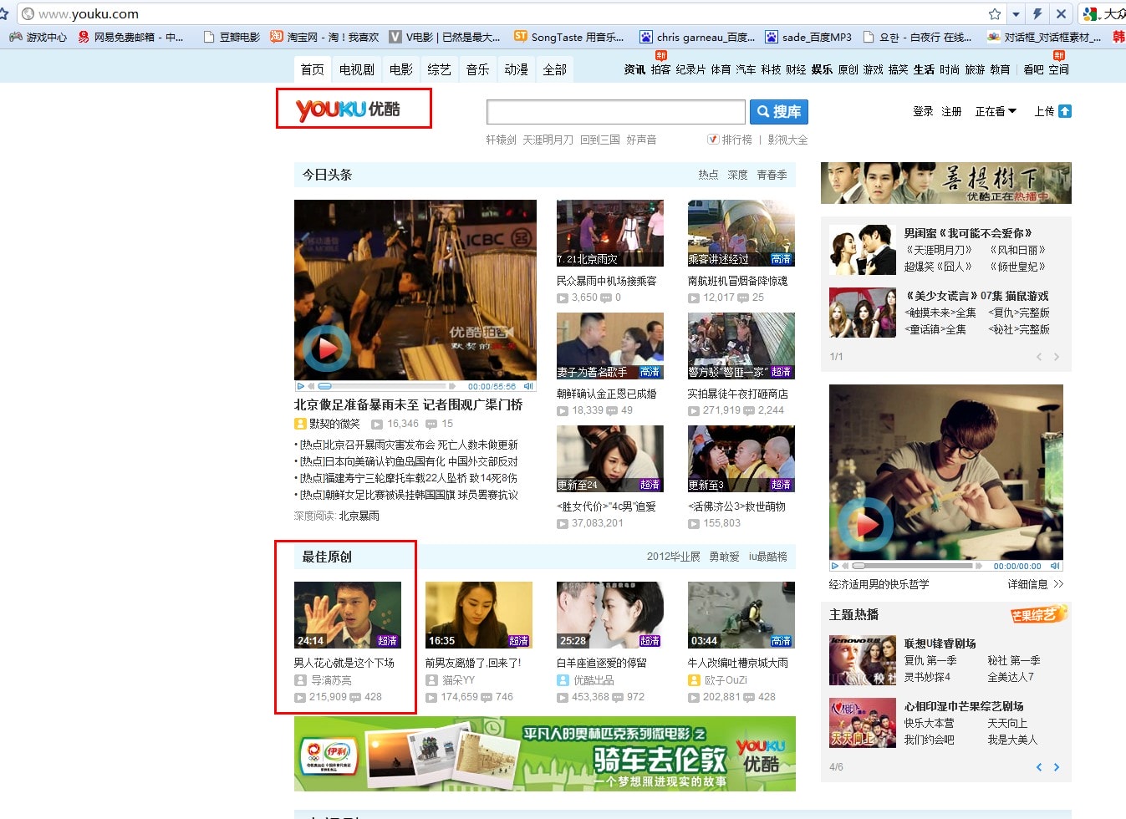The width and height of the screenshot is (1126, 819).
Task: Select the 热点 filter in 今日头条
Action: 708,175
